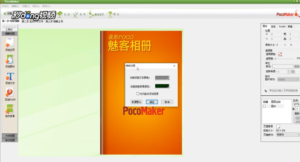Click the 封面 cover page label button

pos(9,13)
